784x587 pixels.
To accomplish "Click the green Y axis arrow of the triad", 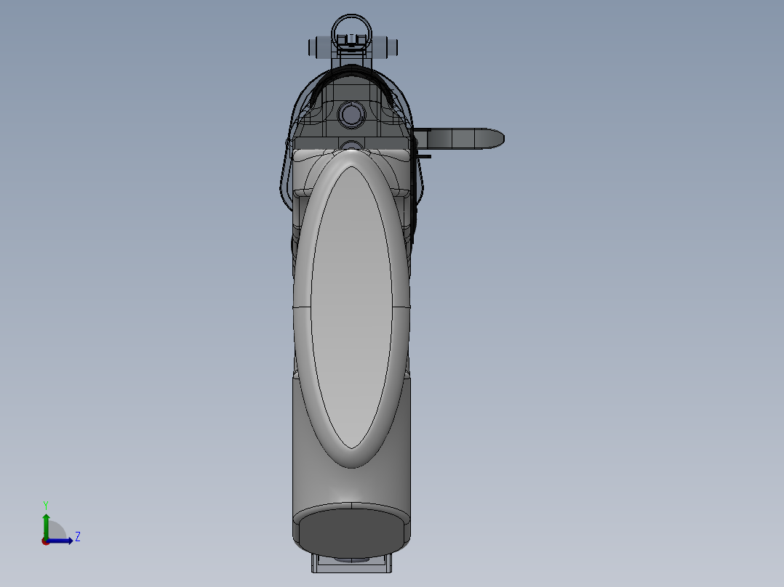I will click(46, 525).
